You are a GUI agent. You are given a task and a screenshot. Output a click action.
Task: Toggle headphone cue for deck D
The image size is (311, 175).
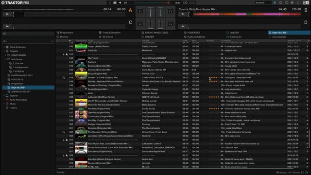click(171, 24)
